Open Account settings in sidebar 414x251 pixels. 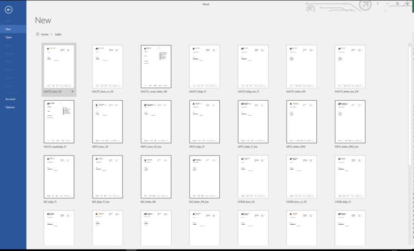10,99
